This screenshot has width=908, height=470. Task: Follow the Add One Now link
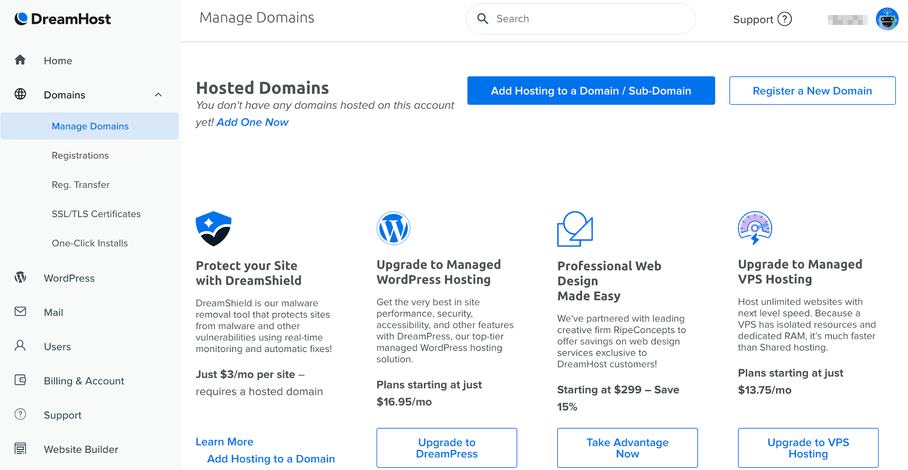coord(252,122)
